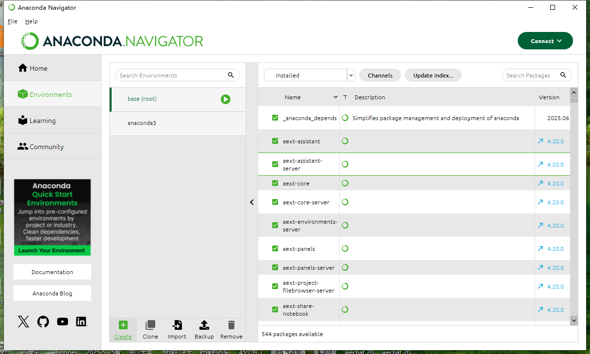This screenshot has width=590, height=354.
Task: Create a new environment
Action: (x=123, y=330)
